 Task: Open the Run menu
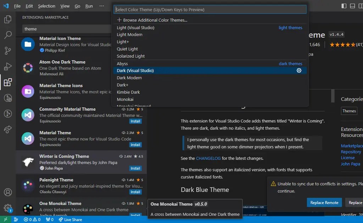(89, 6)
